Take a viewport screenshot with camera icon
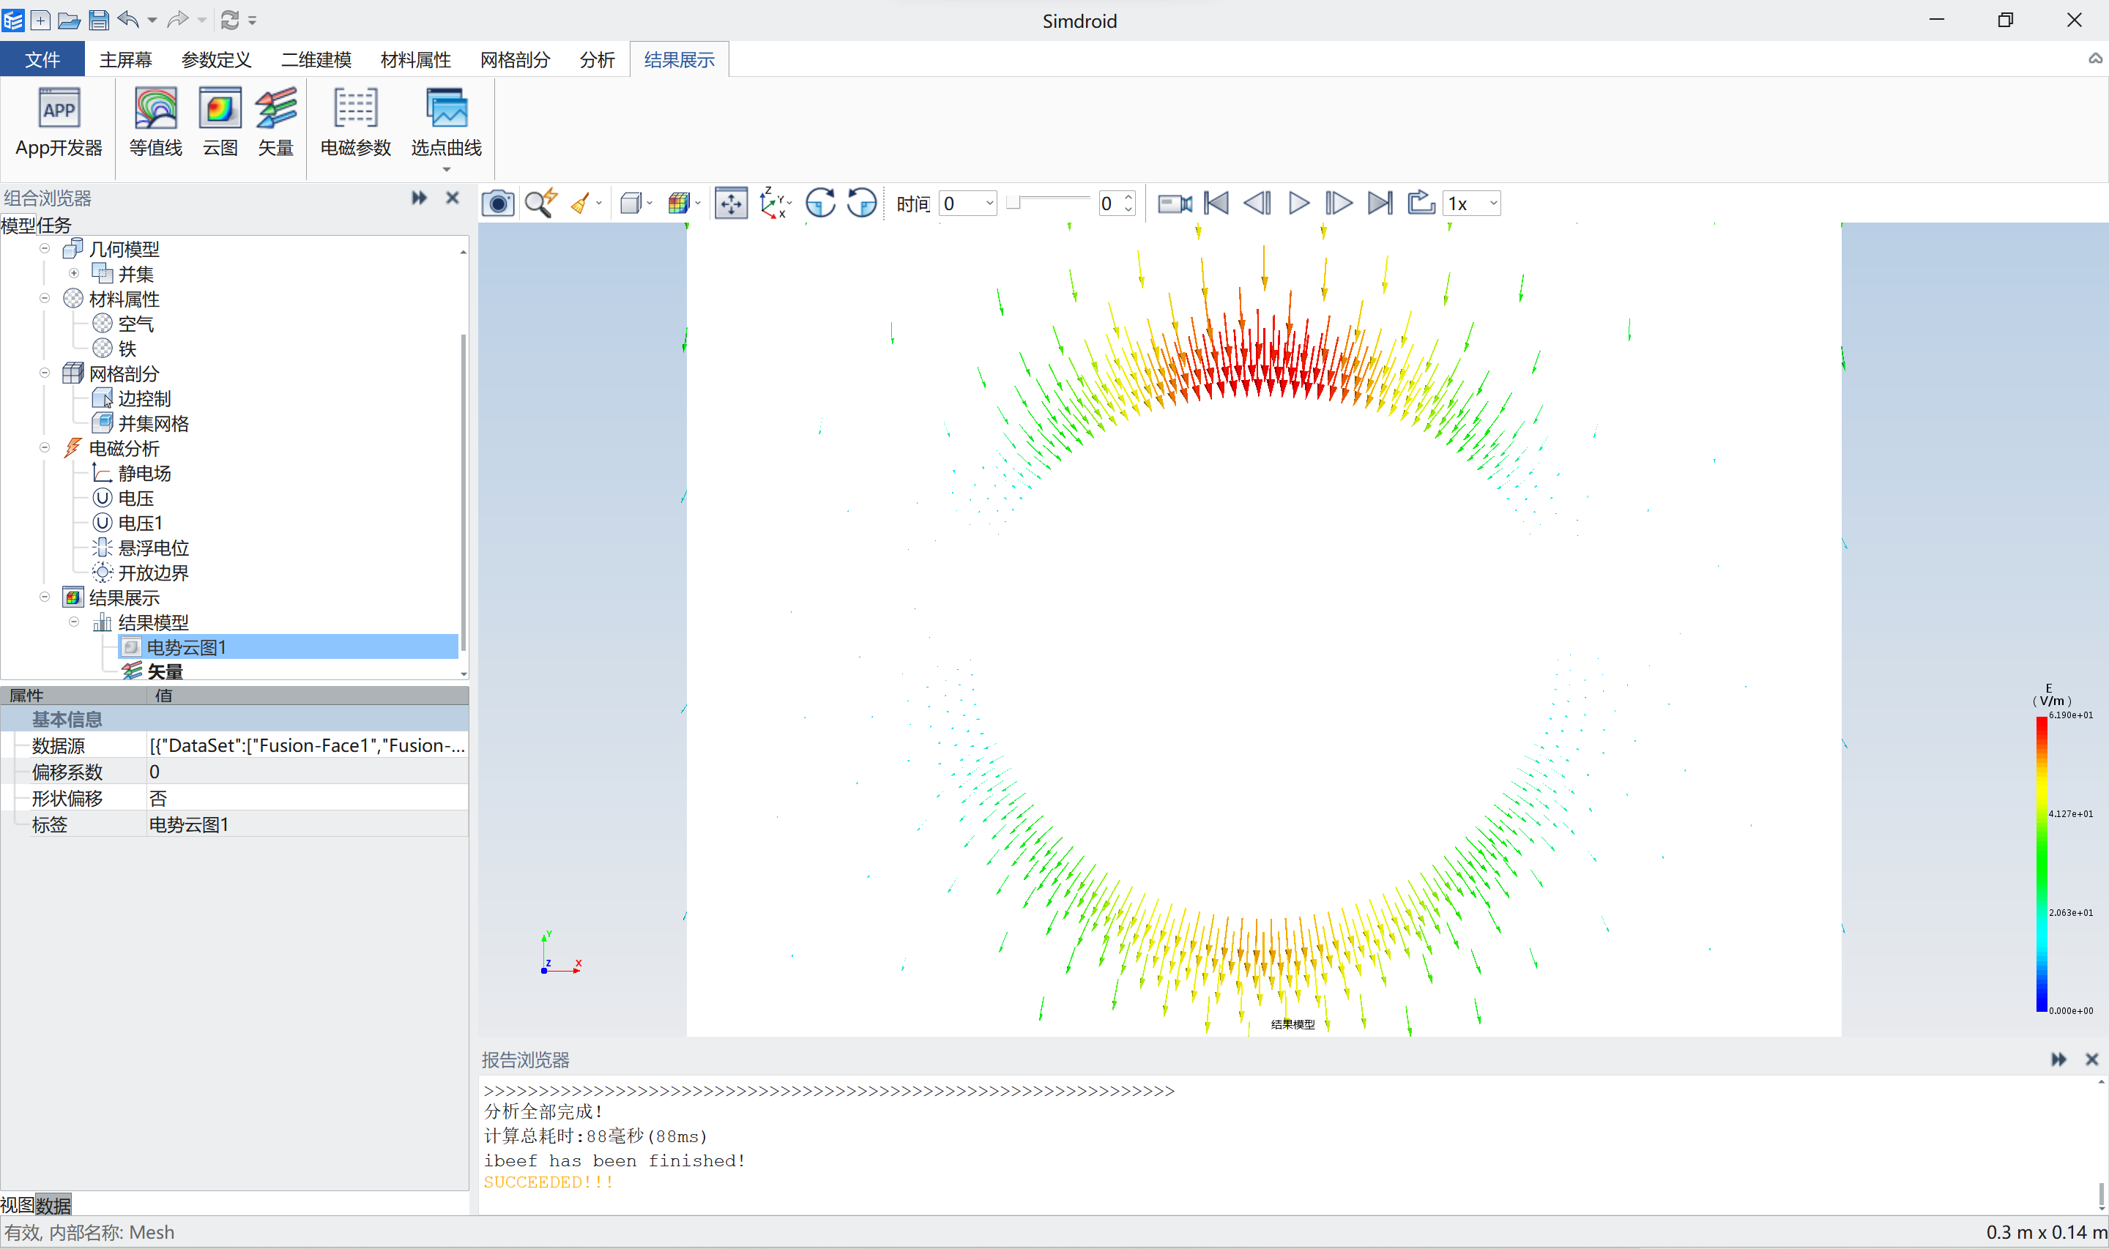Viewport: 2109px width, 1249px height. 498,203
